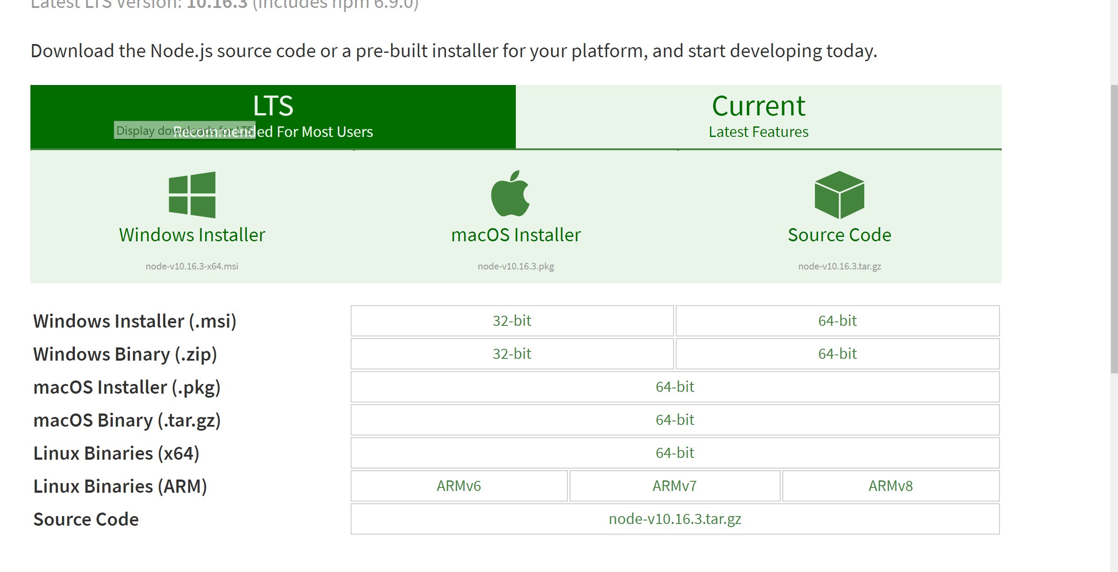Download node-v10.16.3.tar.gz from the table row
Image resolution: width=1118 pixels, height=572 pixels.
coord(674,519)
